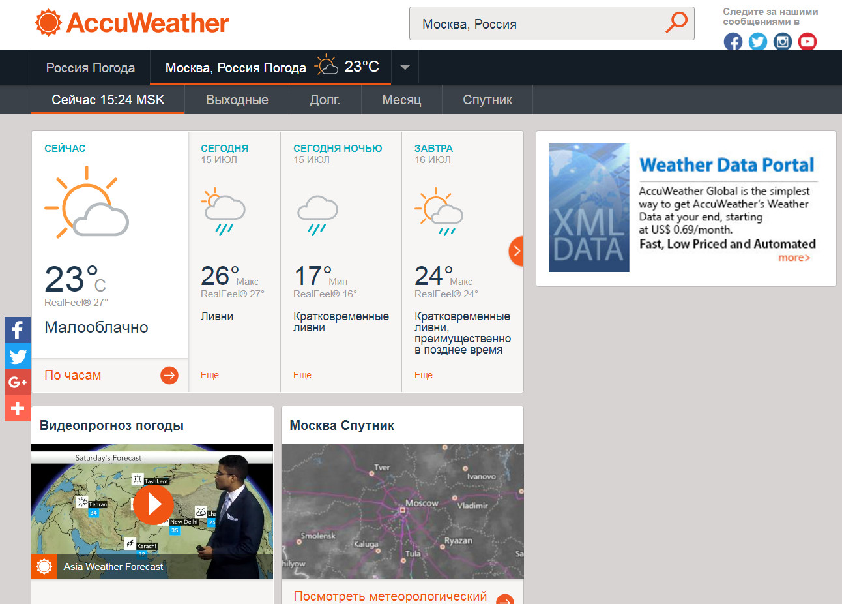Play the Asia Weather Forecast video
This screenshot has height=604, width=842.
tap(154, 504)
